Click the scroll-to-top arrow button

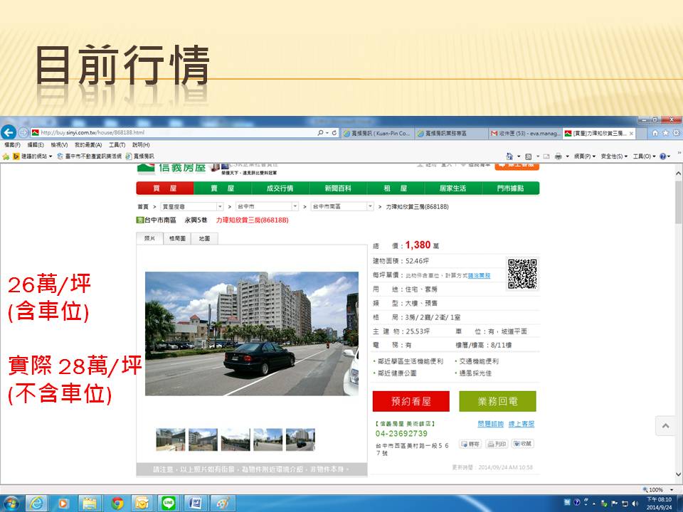666,426
